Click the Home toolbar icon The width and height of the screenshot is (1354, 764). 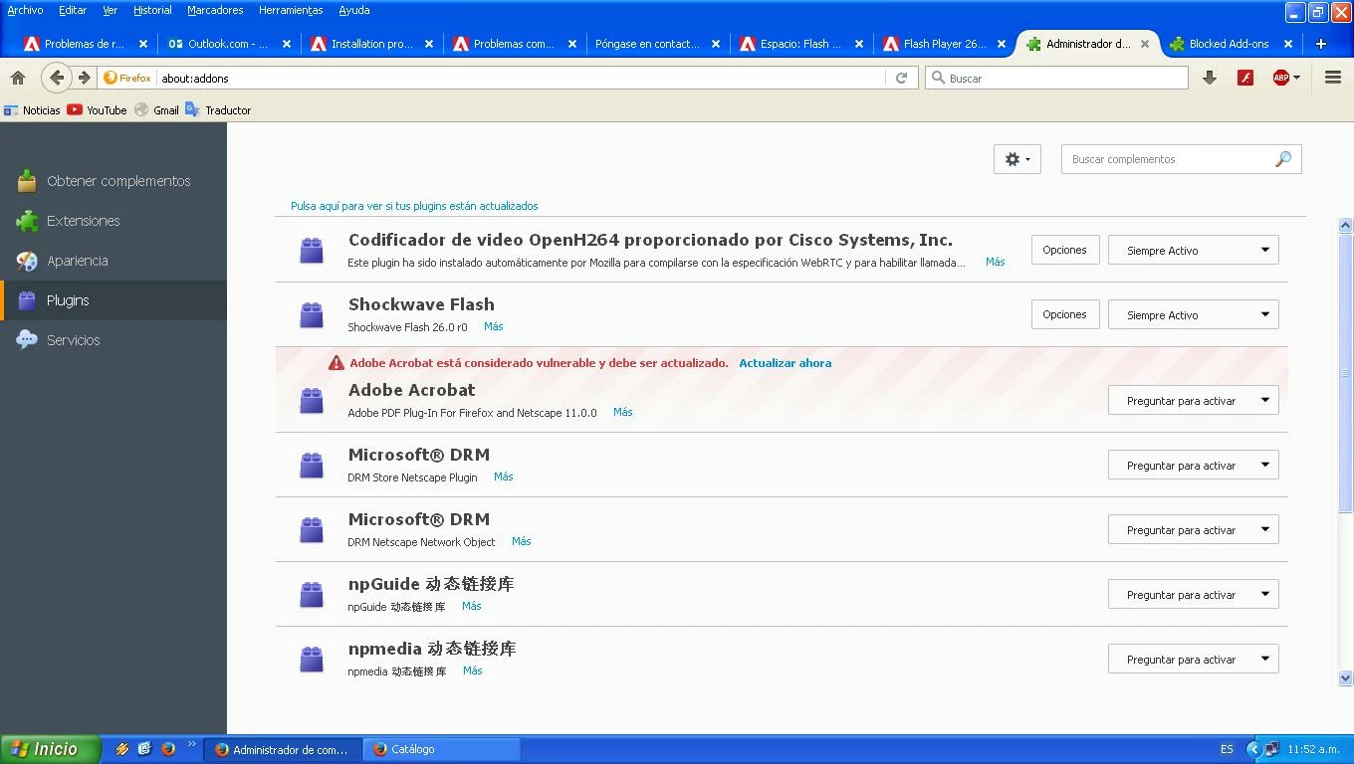point(18,78)
